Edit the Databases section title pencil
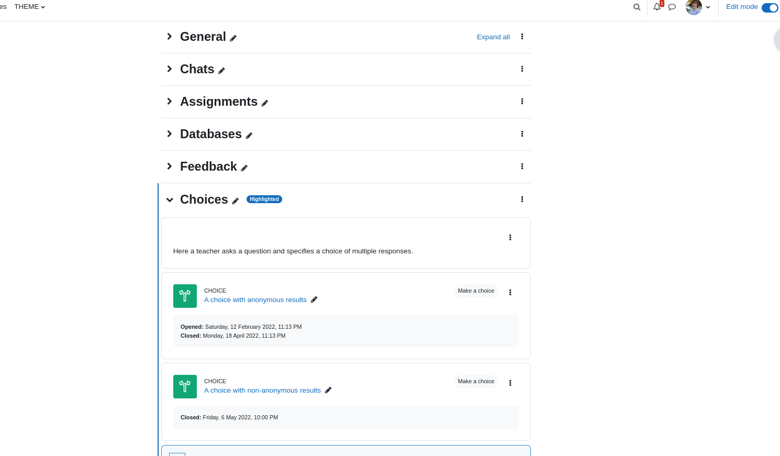 point(249,136)
